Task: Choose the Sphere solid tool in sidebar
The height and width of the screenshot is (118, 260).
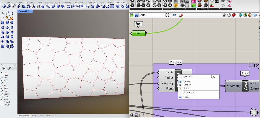Action: 12,22
